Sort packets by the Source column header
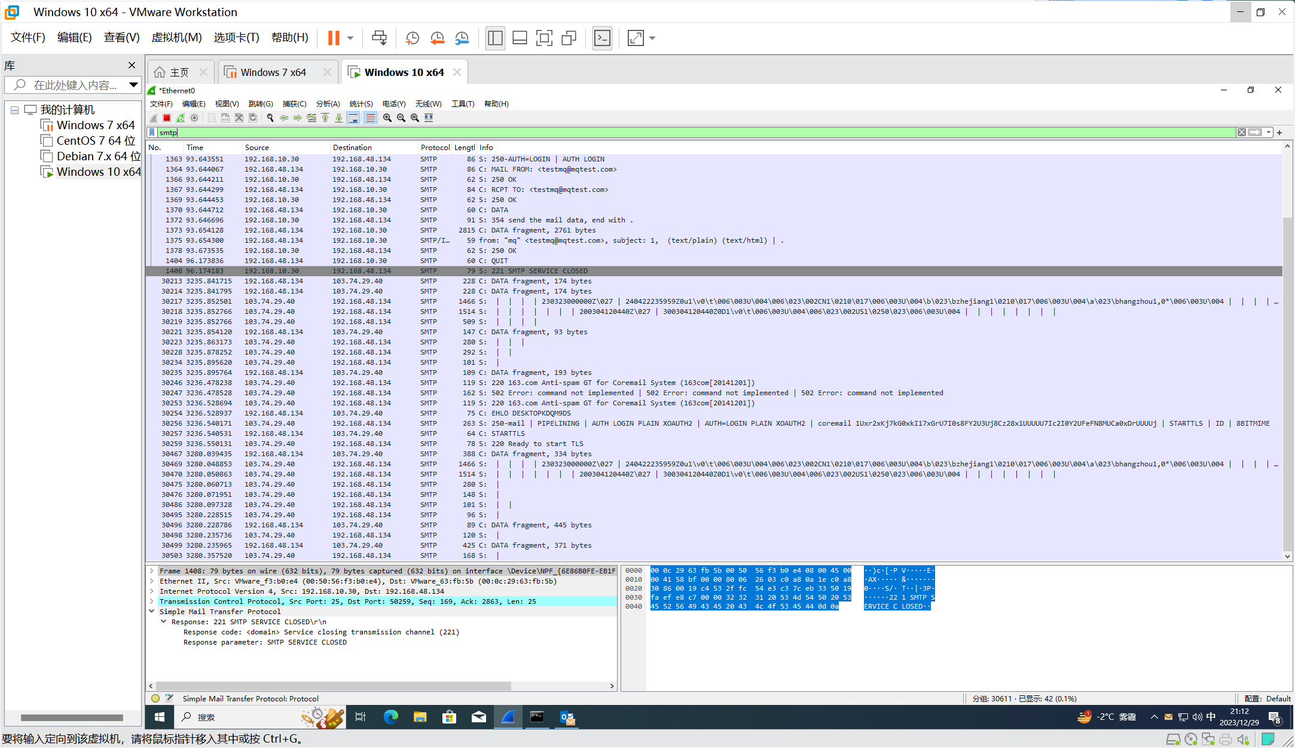 (x=286, y=148)
